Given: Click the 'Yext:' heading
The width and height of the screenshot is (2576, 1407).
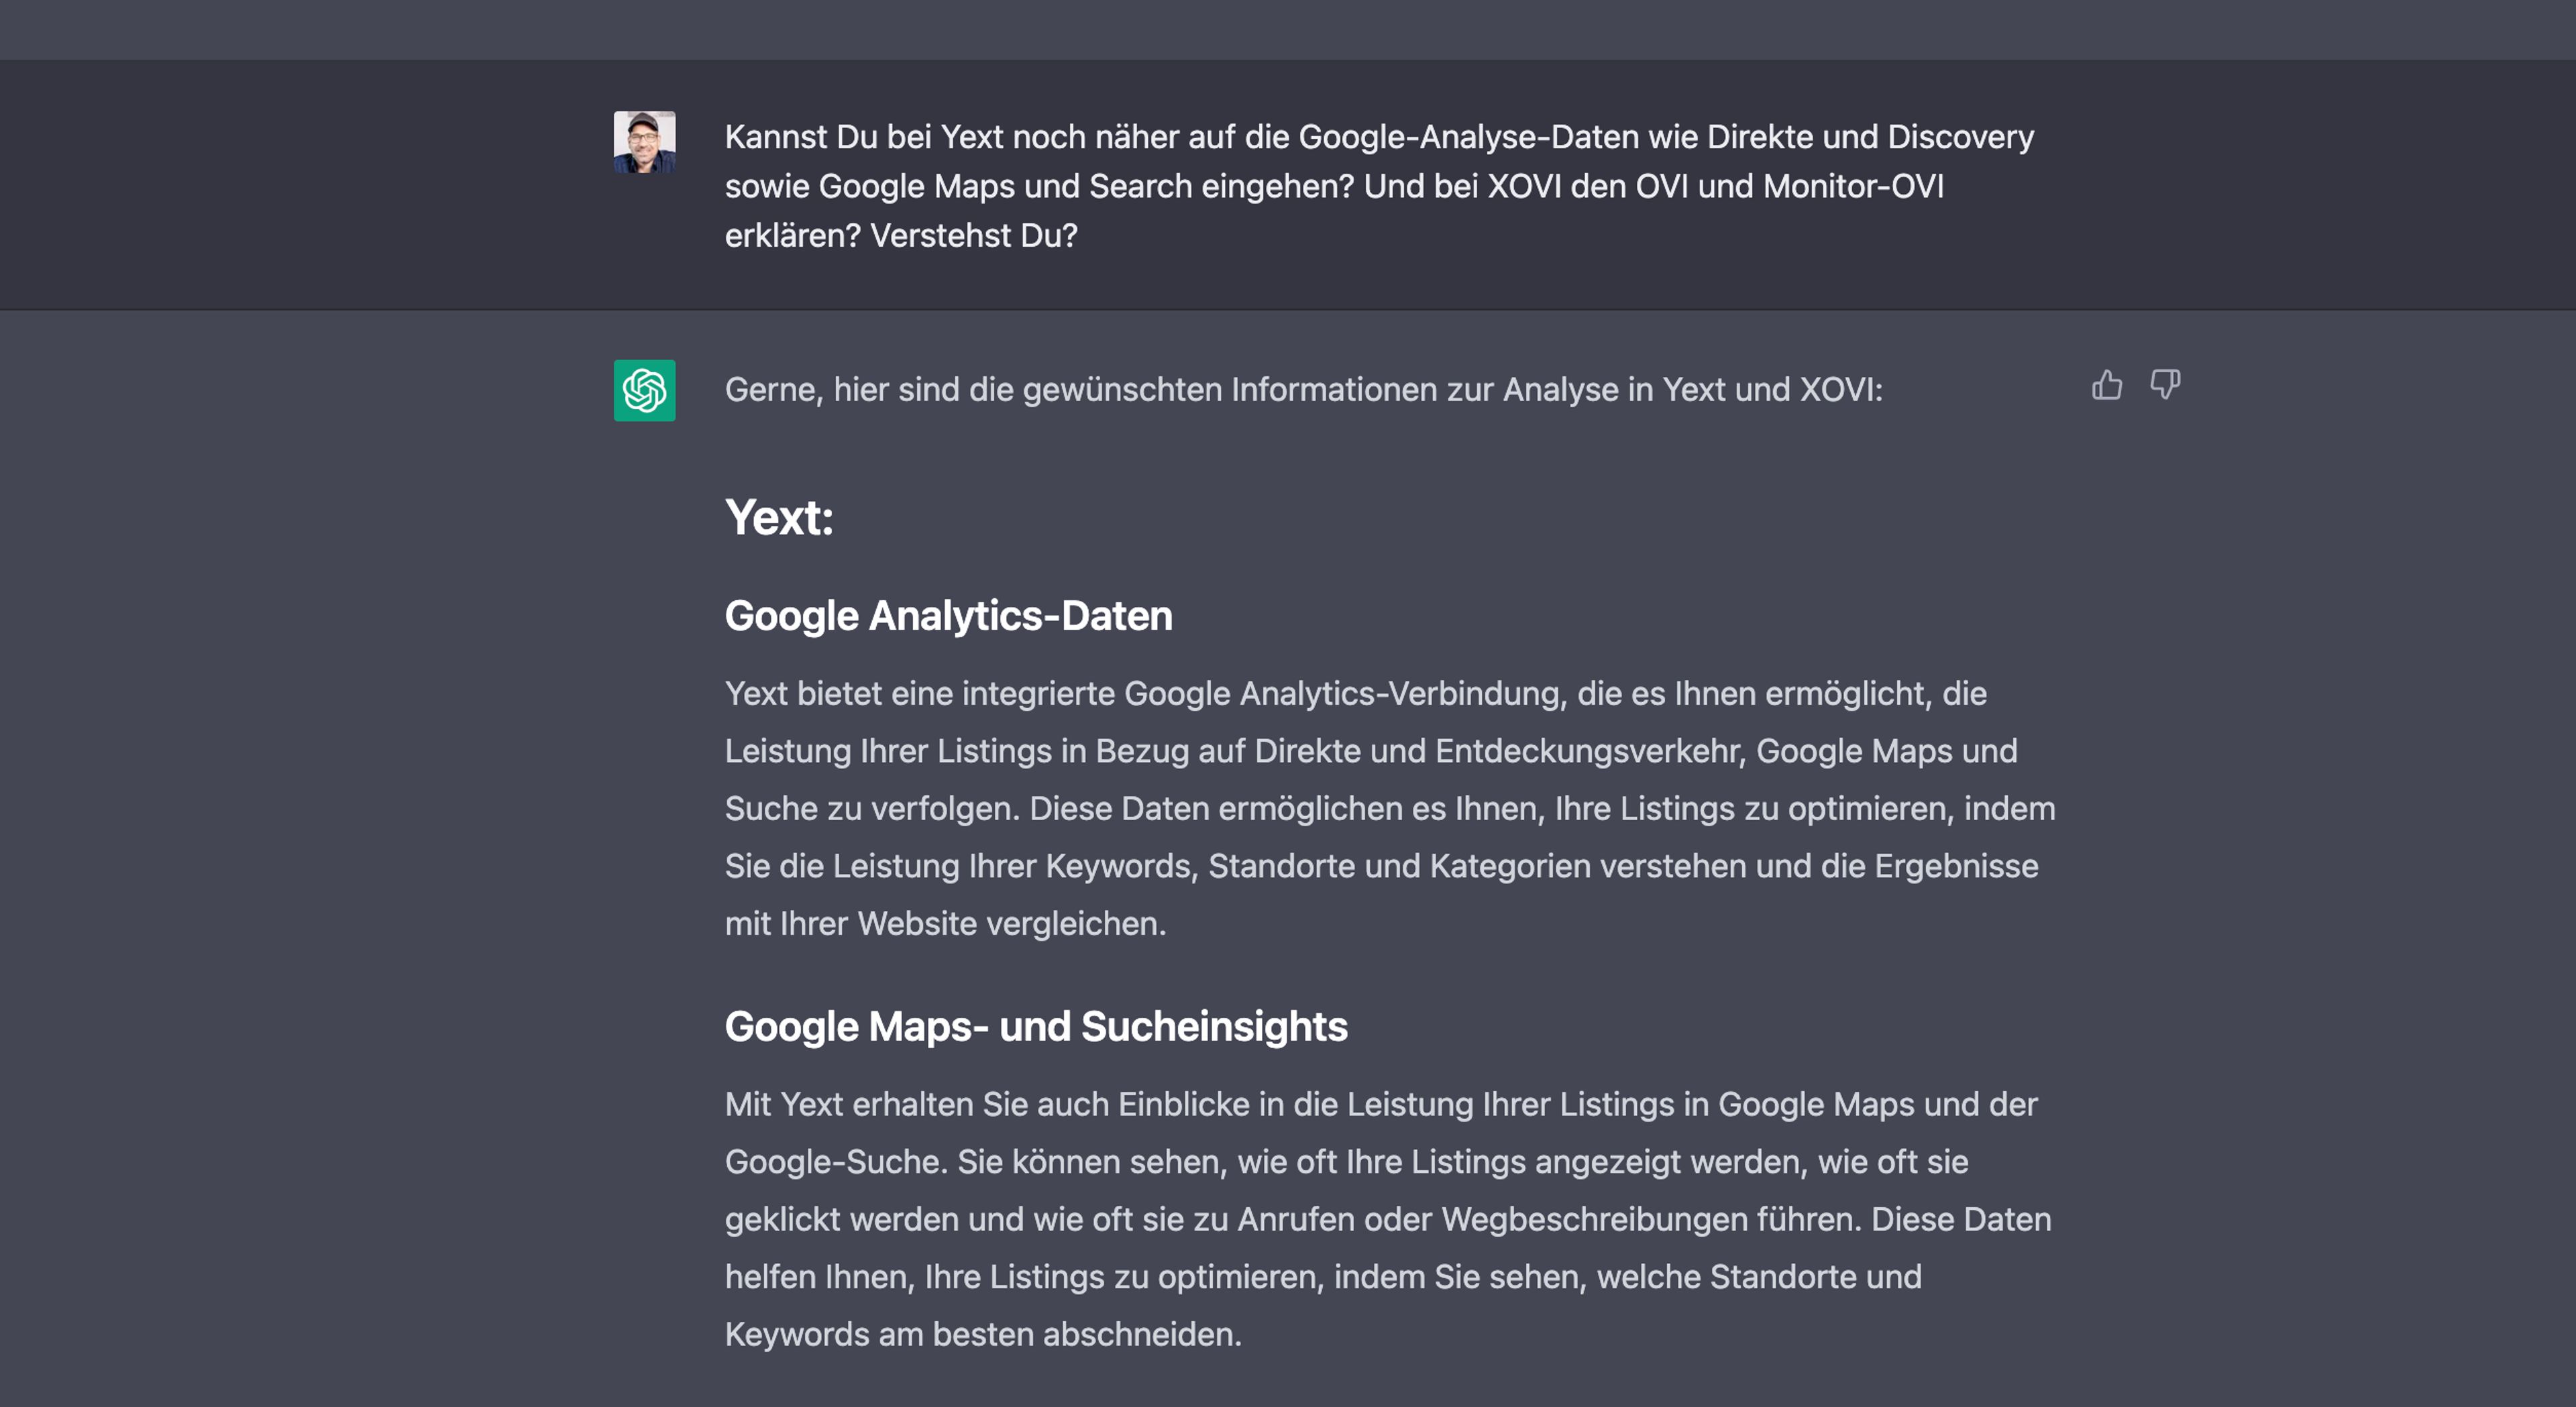Looking at the screenshot, I should [x=779, y=518].
